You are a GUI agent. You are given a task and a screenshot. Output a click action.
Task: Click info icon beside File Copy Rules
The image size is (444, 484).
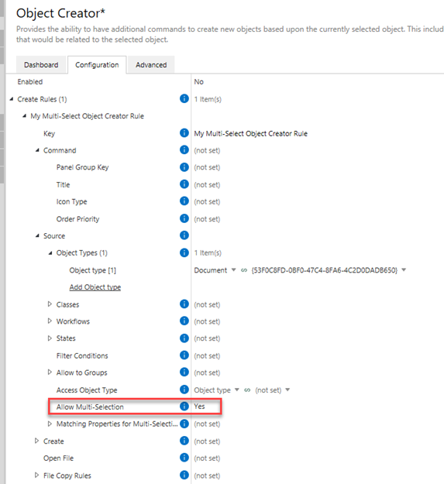pos(184,475)
